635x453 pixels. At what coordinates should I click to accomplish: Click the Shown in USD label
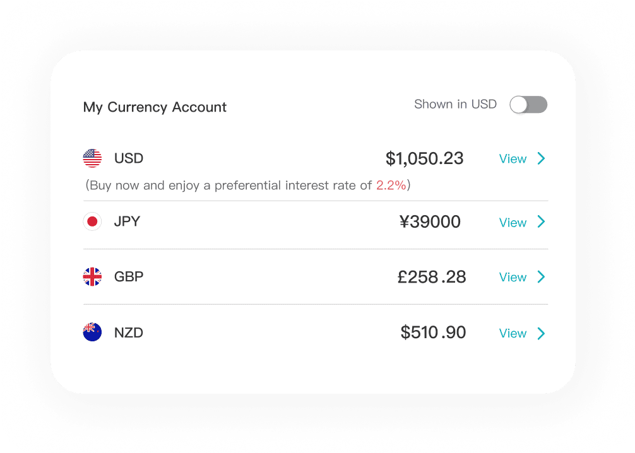[456, 105]
